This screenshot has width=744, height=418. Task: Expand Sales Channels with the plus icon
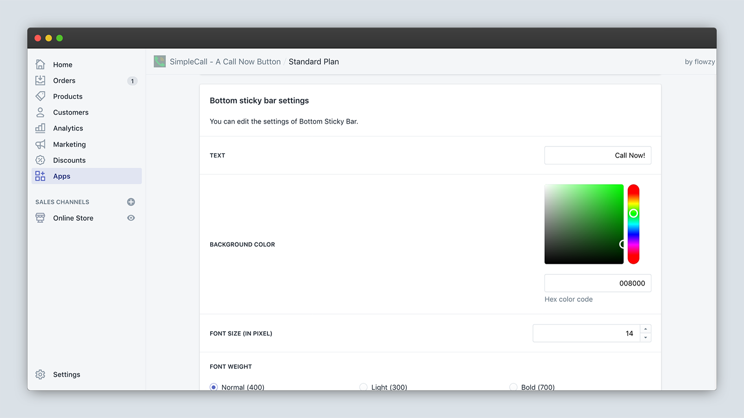(131, 202)
